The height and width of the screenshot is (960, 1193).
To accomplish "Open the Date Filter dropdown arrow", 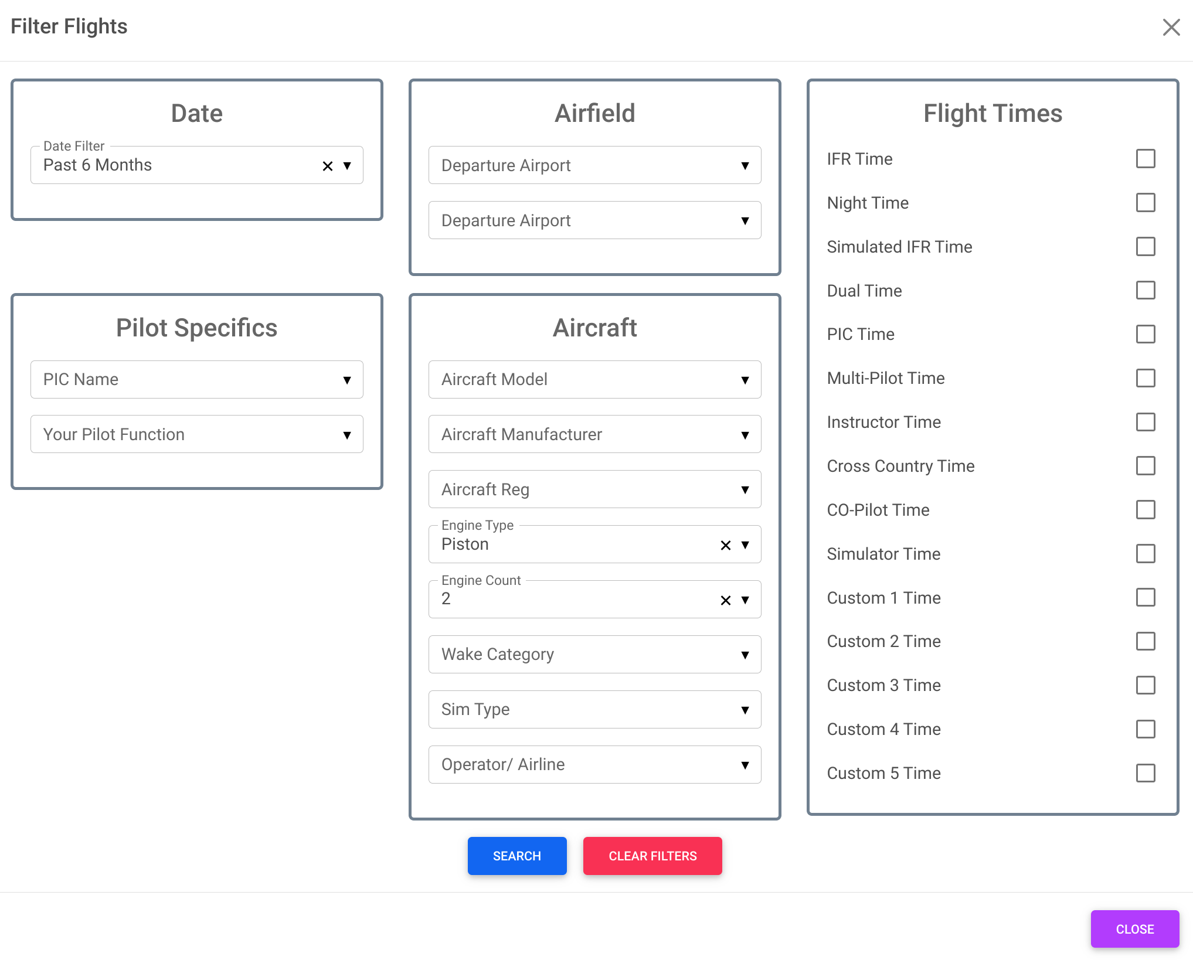I will pos(347,166).
